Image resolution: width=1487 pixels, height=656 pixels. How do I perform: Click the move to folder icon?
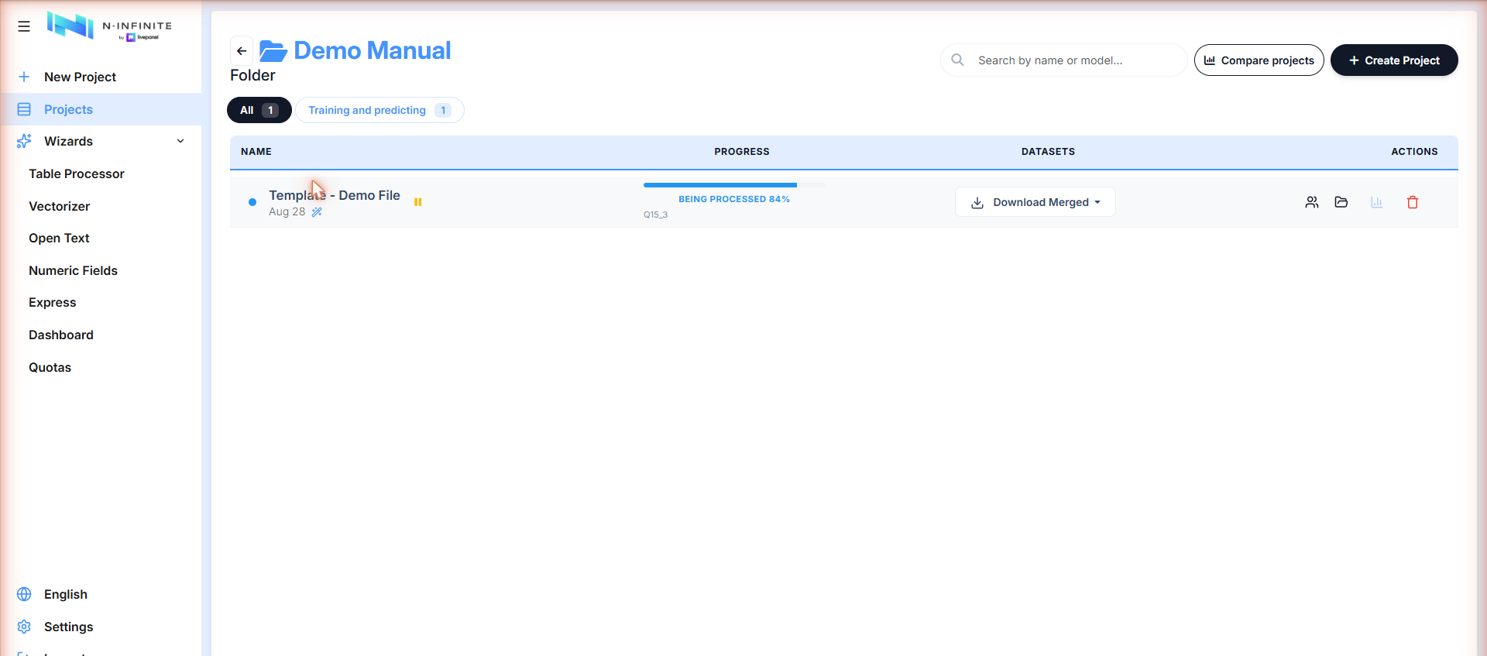pyautogui.click(x=1341, y=202)
